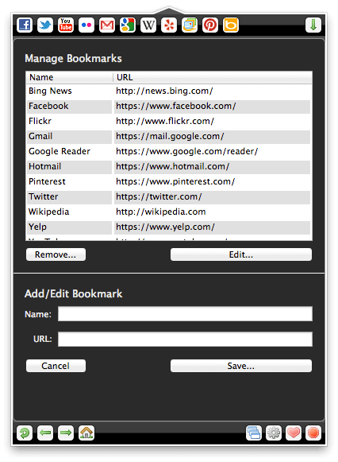Sort by the URL column header
The image size is (338, 462).
[x=213, y=77]
